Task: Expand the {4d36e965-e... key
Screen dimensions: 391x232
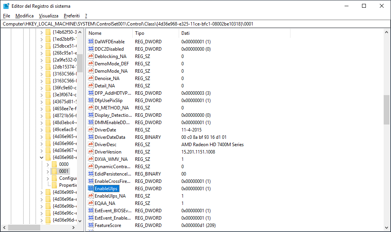Action: 41,136
